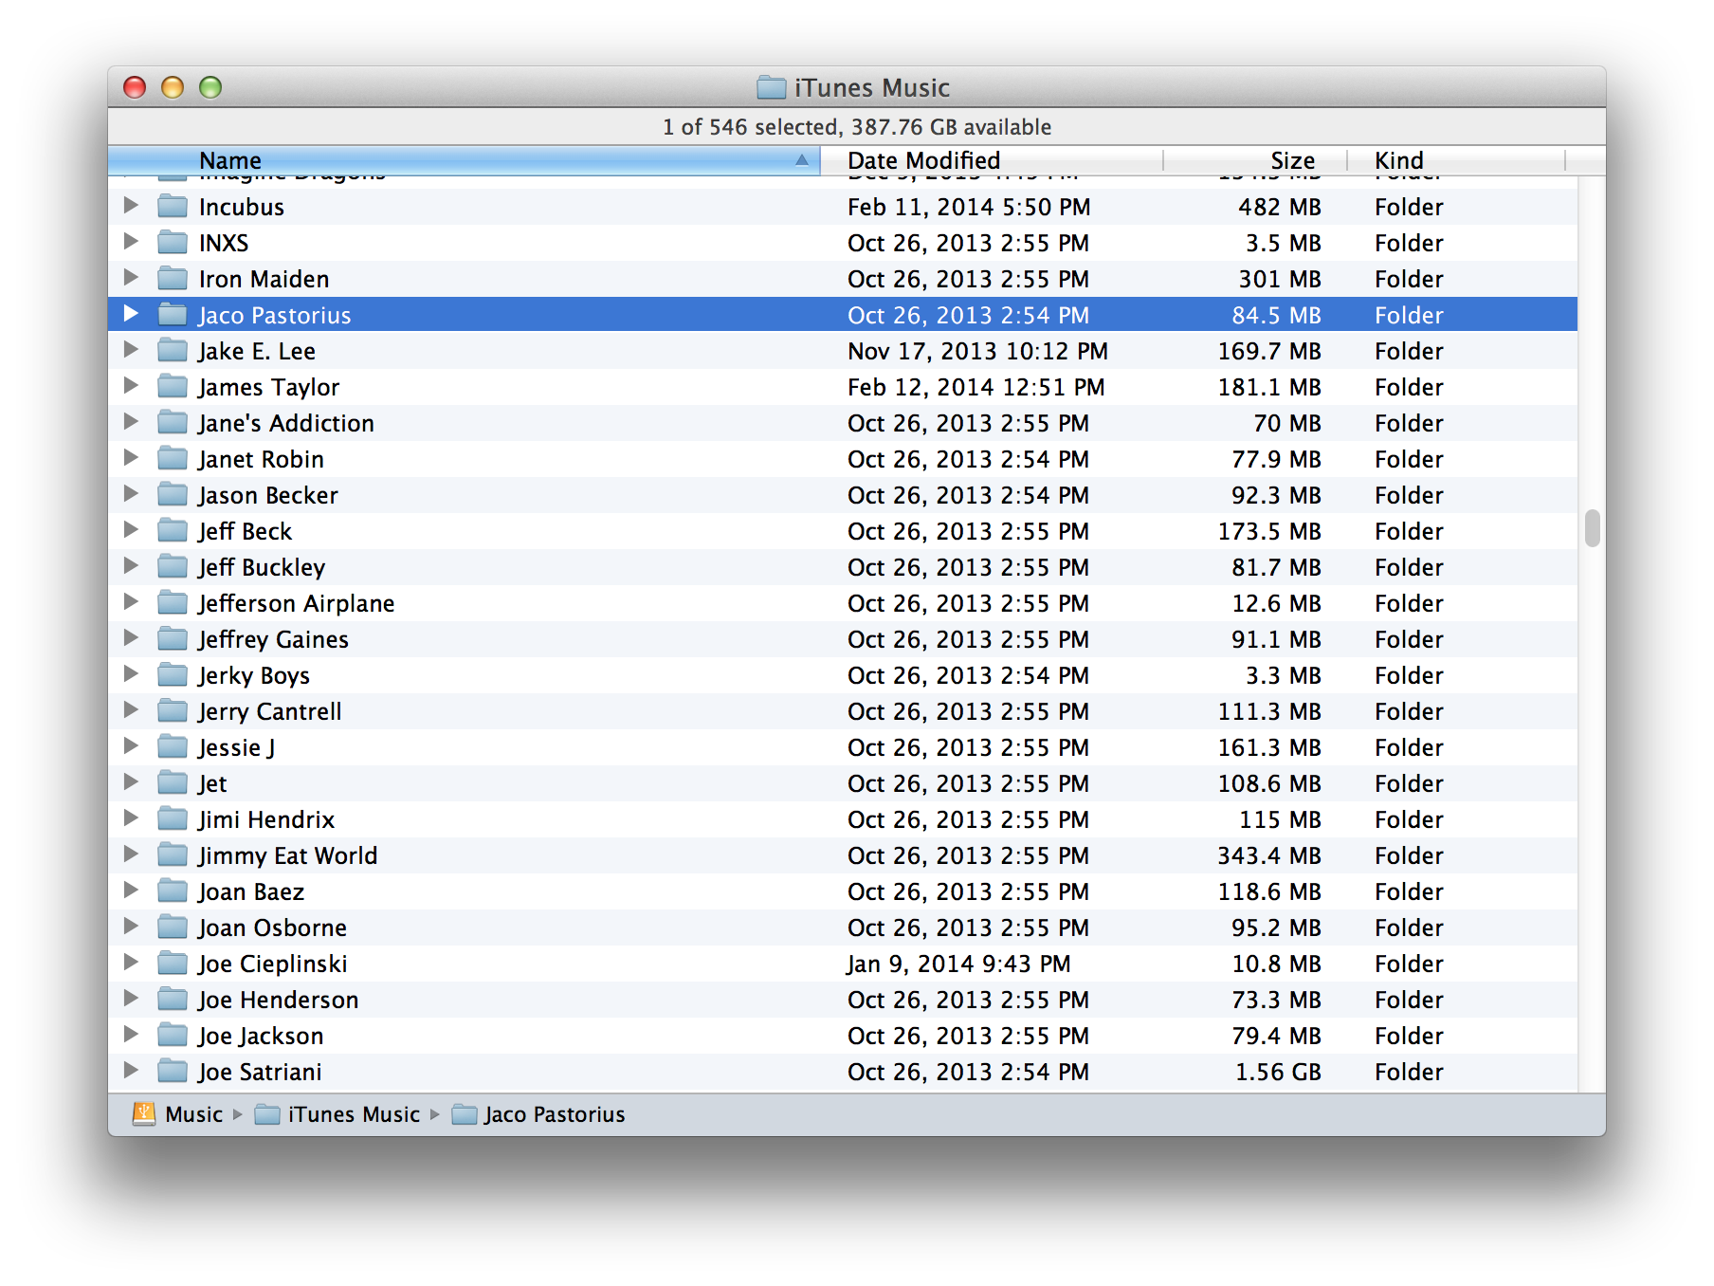Click Feb 11, 2014 5:50 PM date cell
The height and width of the screenshot is (1286, 1714).
click(969, 207)
